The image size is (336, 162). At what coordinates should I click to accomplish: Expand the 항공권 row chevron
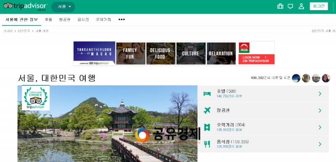[x=320, y=111]
